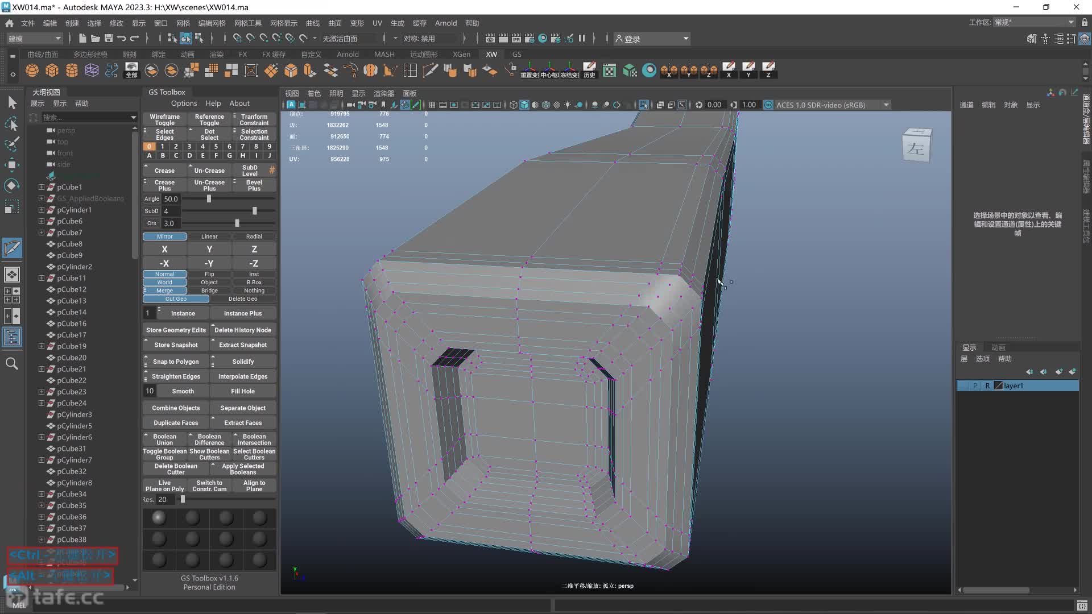Click the view cube 左 face
Screen dimensions: 1092x614
tap(915, 149)
